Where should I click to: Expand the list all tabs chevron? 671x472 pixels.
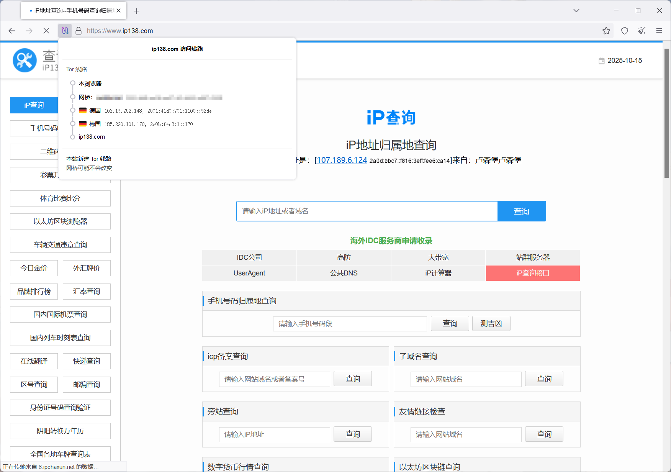pyautogui.click(x=576, y=11)
